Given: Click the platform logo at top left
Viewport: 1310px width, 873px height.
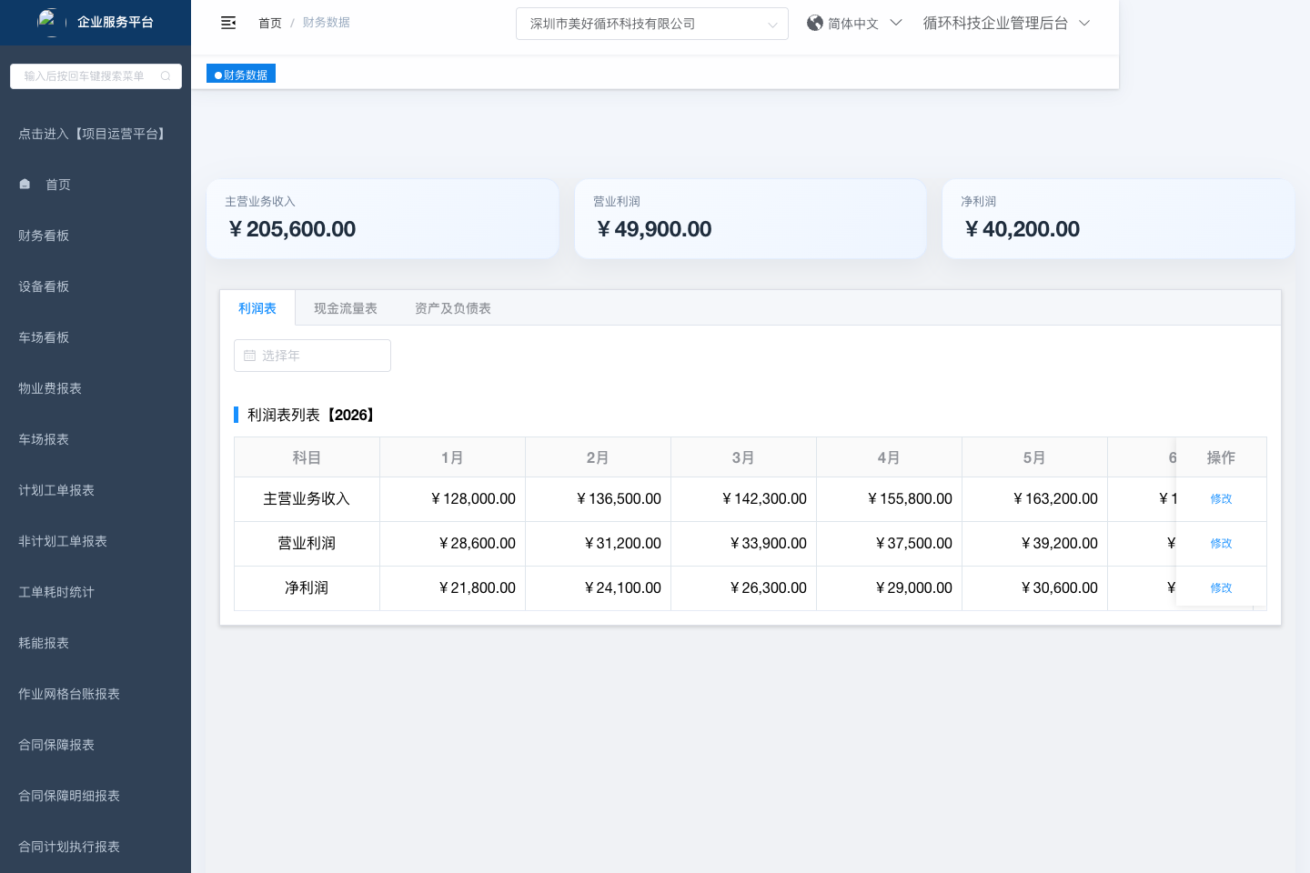Looking at the screenshot, I should pos(47,21).
